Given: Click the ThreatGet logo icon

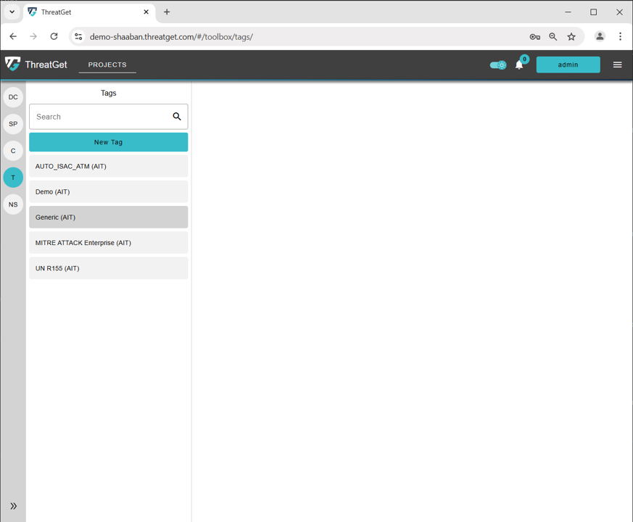Looking at the screenshot, I should pos(13,65).
